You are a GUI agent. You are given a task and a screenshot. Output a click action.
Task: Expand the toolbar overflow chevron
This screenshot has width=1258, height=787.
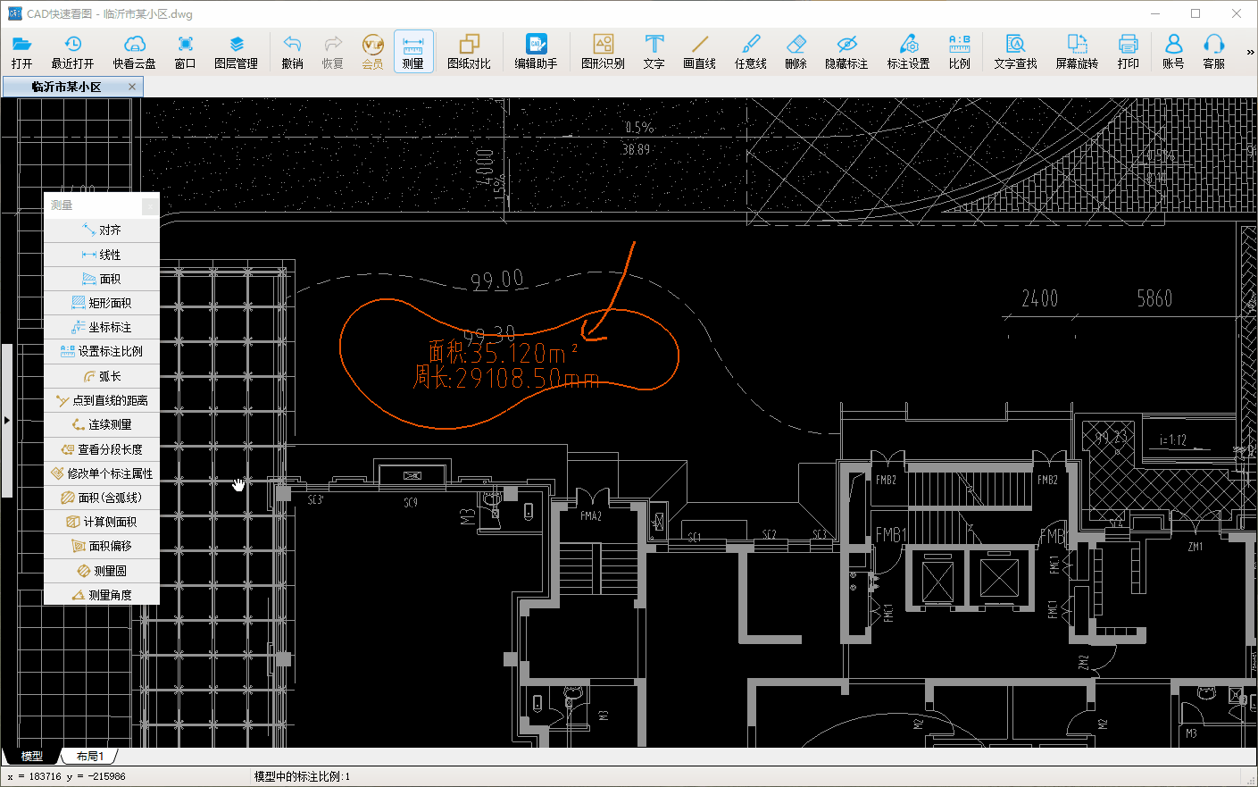(1250, 53)
